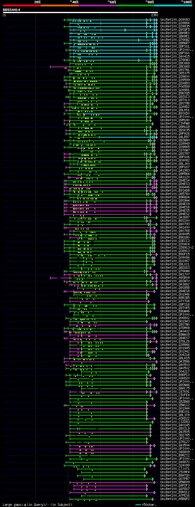Viewport: 195px width, 507px height.
Task: Select hit label UniRef100_Q3ECC3
Action: [175, 241]
